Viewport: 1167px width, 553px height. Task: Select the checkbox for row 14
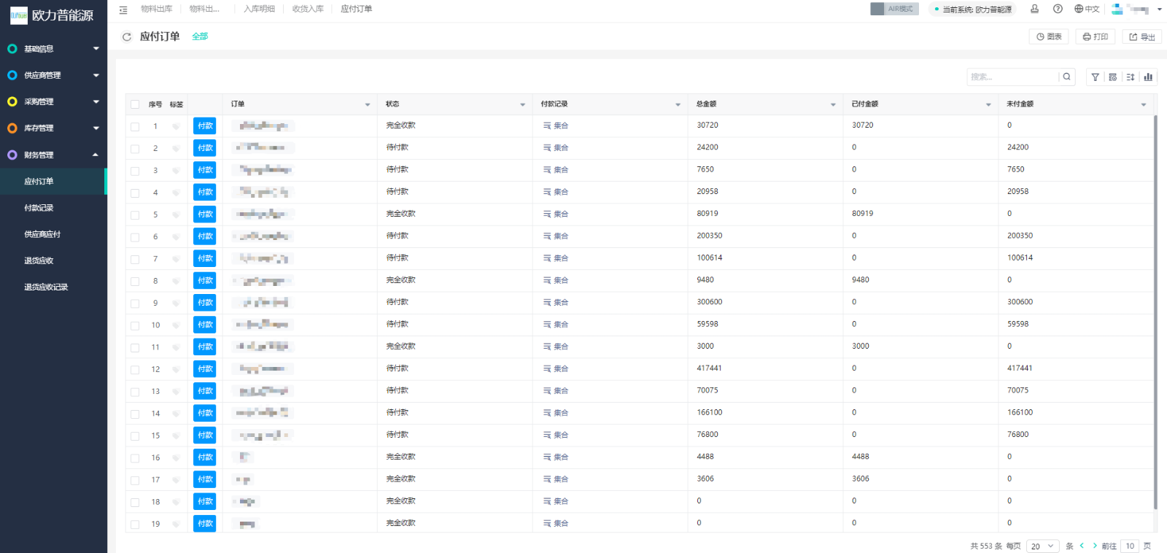(135, 414)
